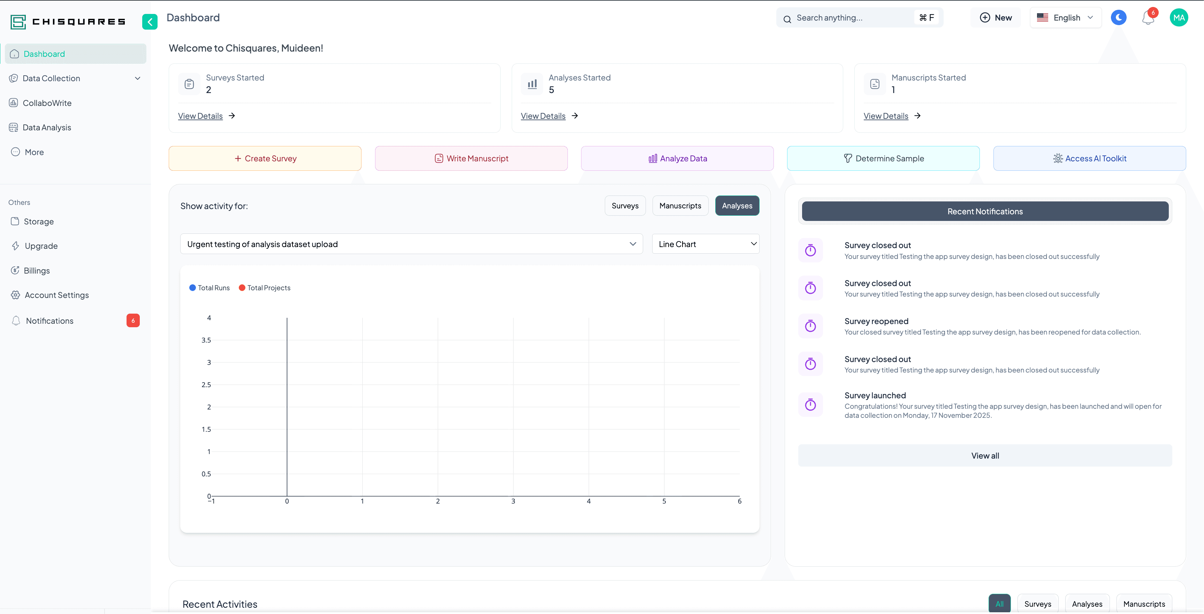The width and height of the screenshot is (1204, 614).
Task: Collapse the sidebar with the green arrow button
Action: (150, 22)
